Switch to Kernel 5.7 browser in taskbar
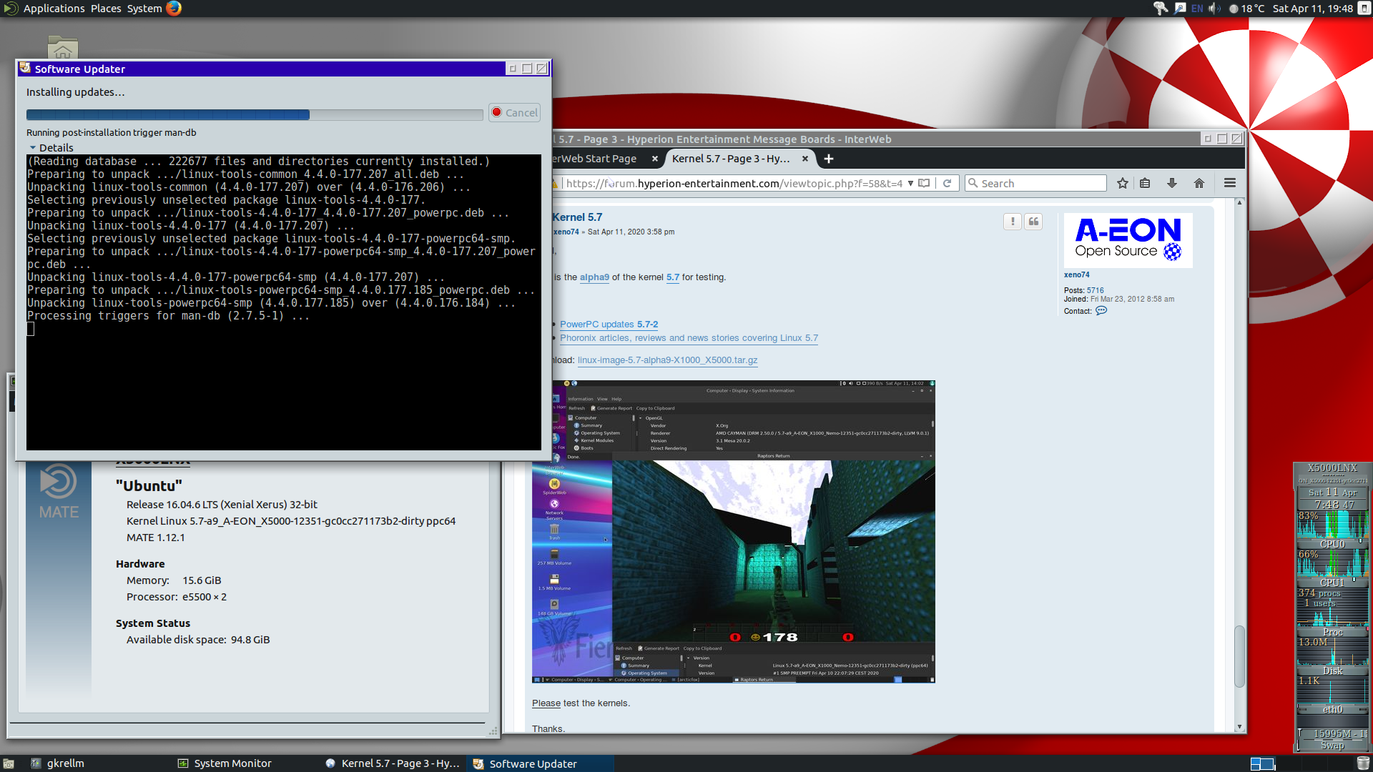 (x=392, y=763)
